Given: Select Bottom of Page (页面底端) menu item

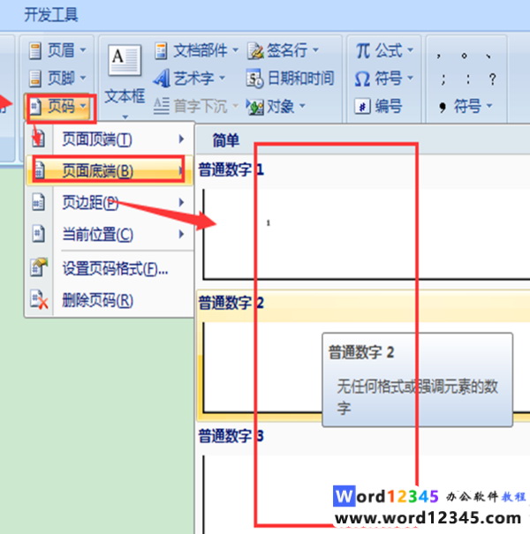Looking at the screenshot, I should pyautogui.click(x=110, y=170).
